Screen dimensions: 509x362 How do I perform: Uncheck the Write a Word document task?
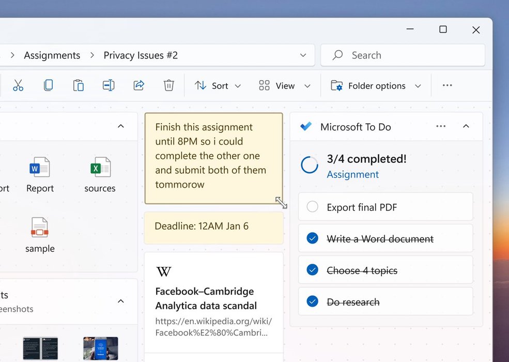[312, 238]
